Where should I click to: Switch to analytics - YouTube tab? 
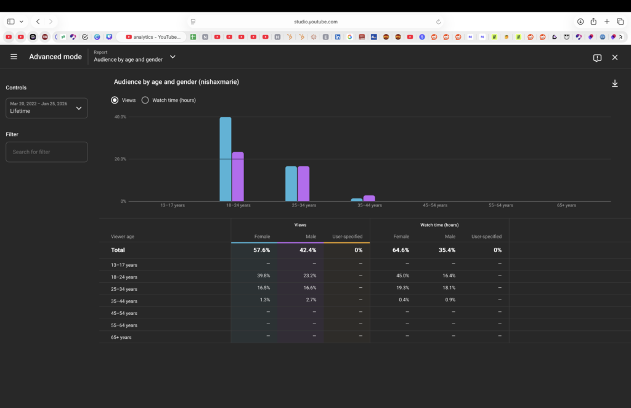(x=152, y=37)
